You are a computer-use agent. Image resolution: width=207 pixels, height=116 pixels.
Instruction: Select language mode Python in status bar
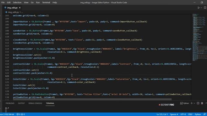pos(198,114)
